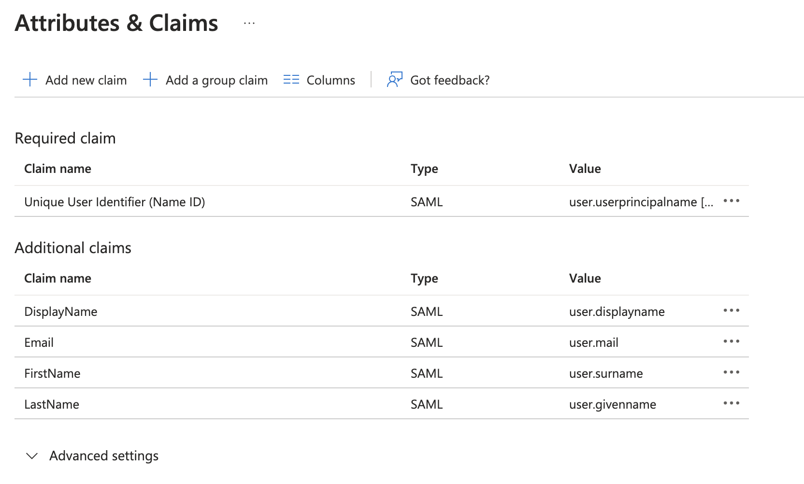The width and height of the screenshot is (804, 484).
Task: Click the Got feedback person icon
Action: (x=394, y=80)
